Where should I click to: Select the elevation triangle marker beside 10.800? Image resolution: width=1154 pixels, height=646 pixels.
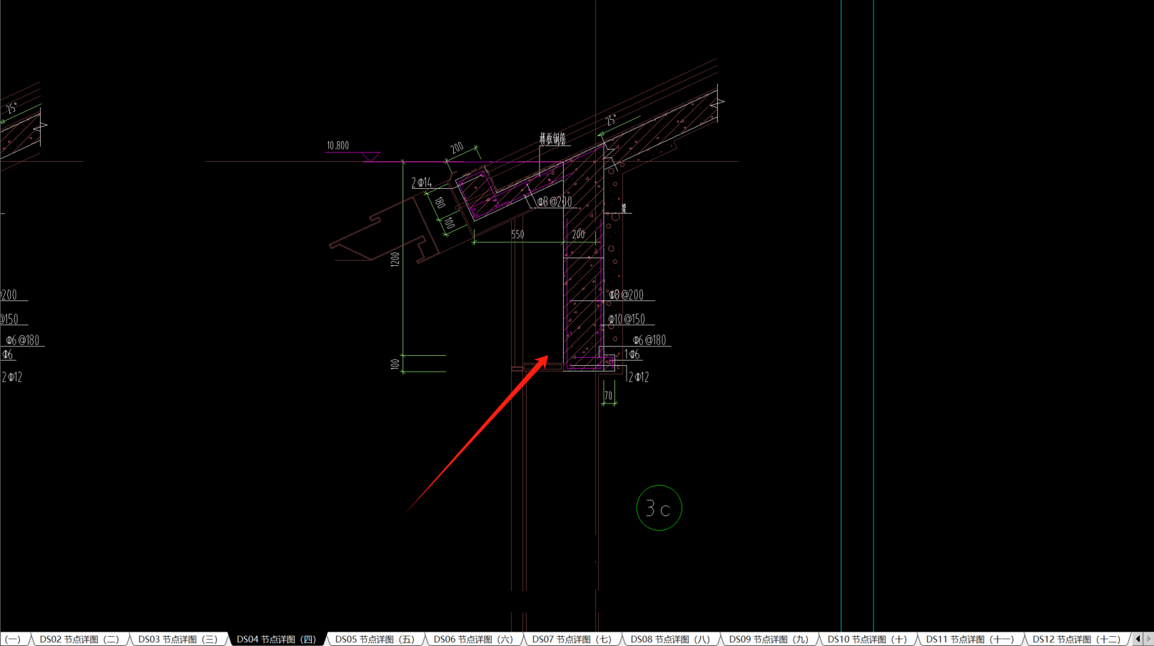[370, 157]
